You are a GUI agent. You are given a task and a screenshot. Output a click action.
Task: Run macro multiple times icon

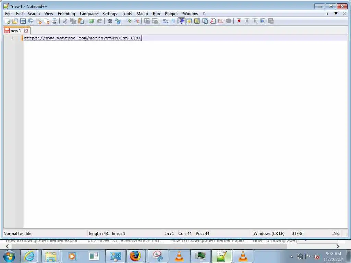tap(263, 21)
